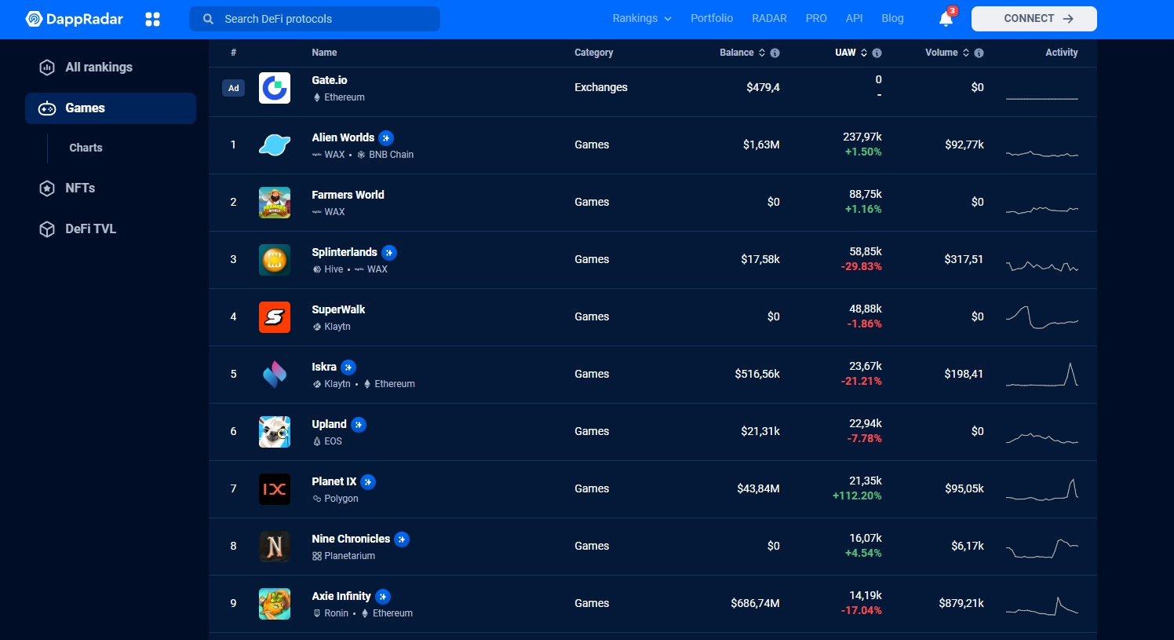Open notifications bell with 3 alerts

[x=946, y=18]
